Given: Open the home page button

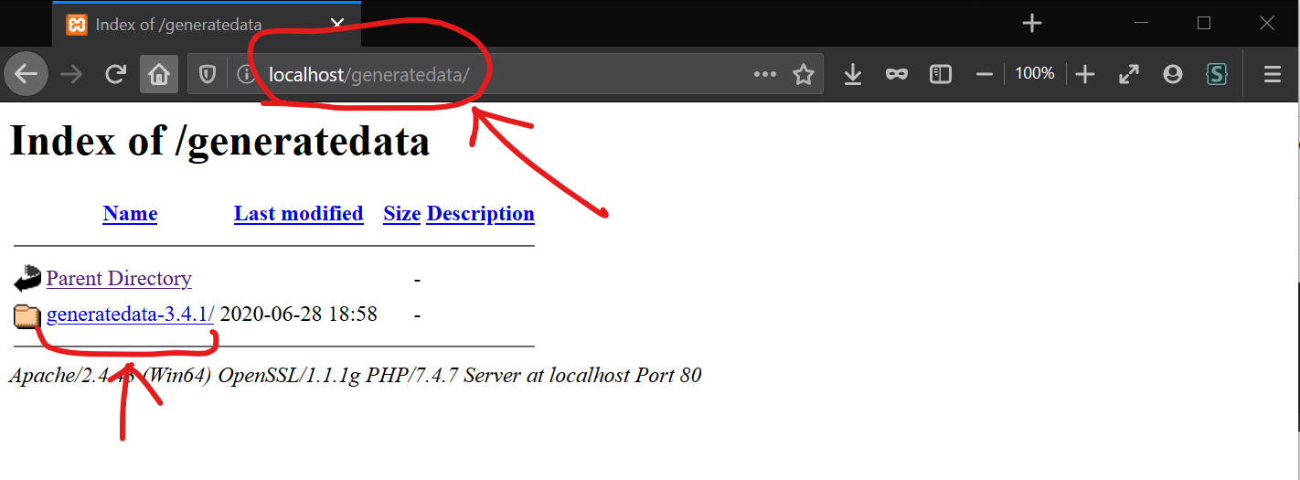Looking at the screenshot, I should pos(159,74).
